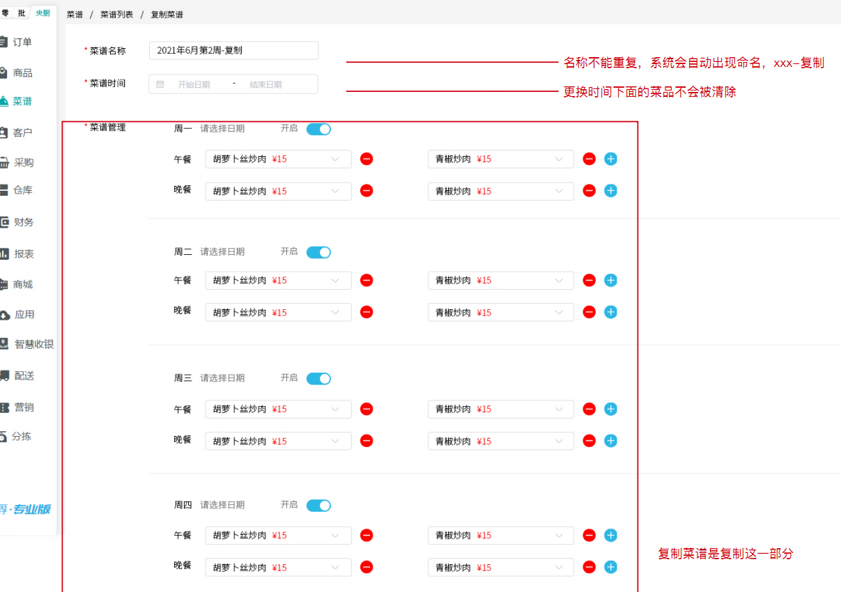This screenshot has height=592, width=841.
Task: Open 分拣 in the sidebar
Action: click(x=21, y=437)
